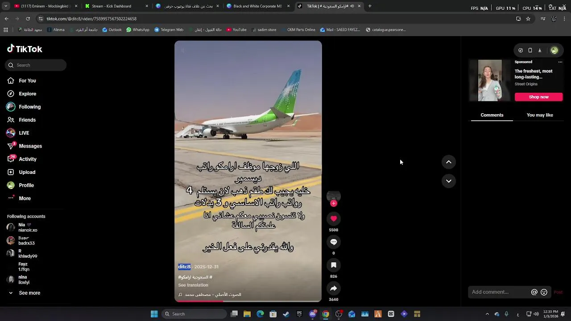Open the Friends page
Image resolution: width=571 pixels, height=321 pixels.
point(27,120)
